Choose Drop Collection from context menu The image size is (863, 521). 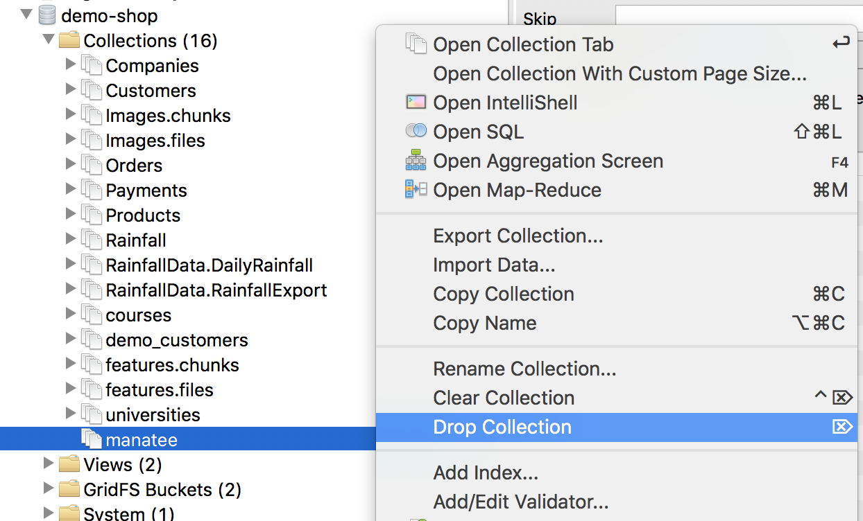[x=502, y=427]
